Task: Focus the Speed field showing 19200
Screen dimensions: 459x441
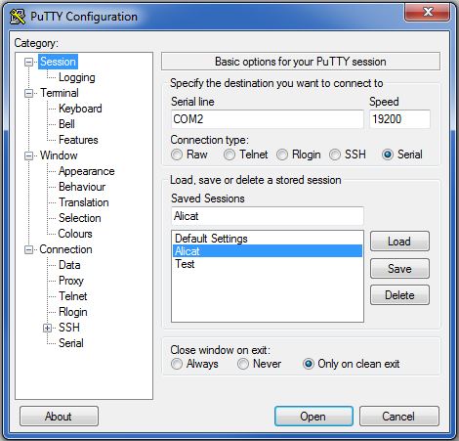Action: [x=399, y=119]
